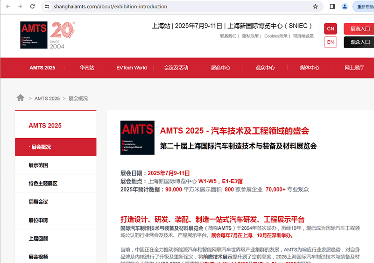Select 同期会议 in sidebar
374x263 pixels.
pos(56,202)
